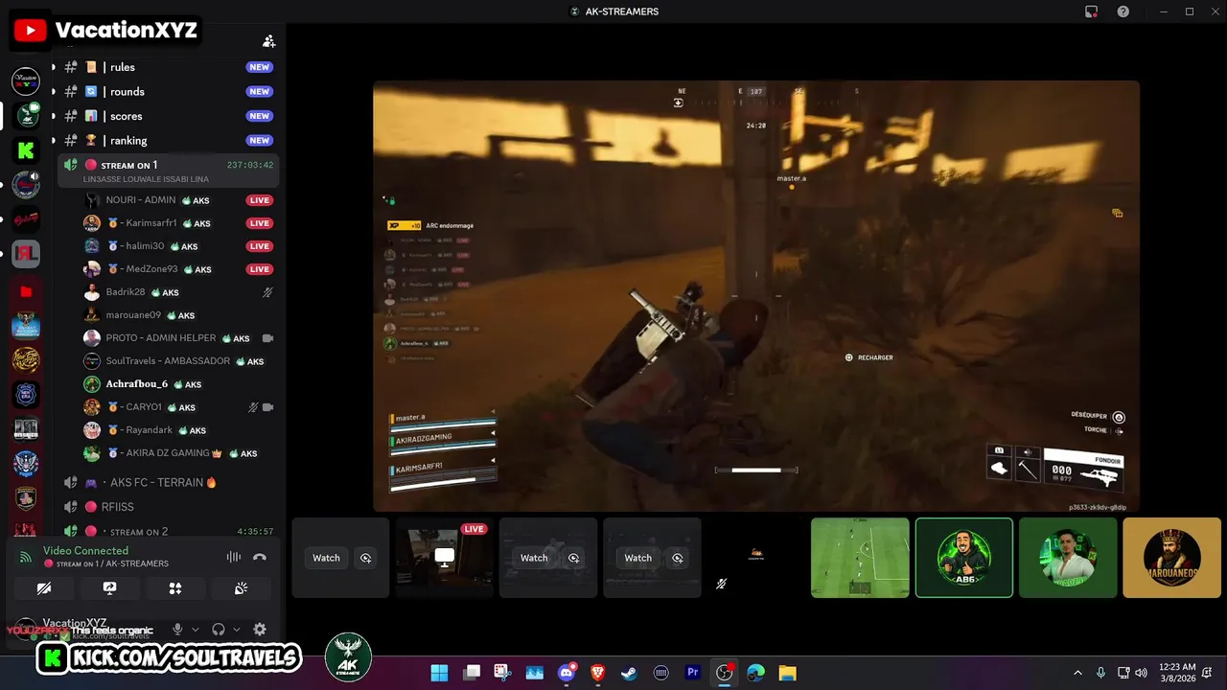Open Discord user settings gear
Image resolution: width=1227 pixels, height=690 pixels.
pos(259,630)
